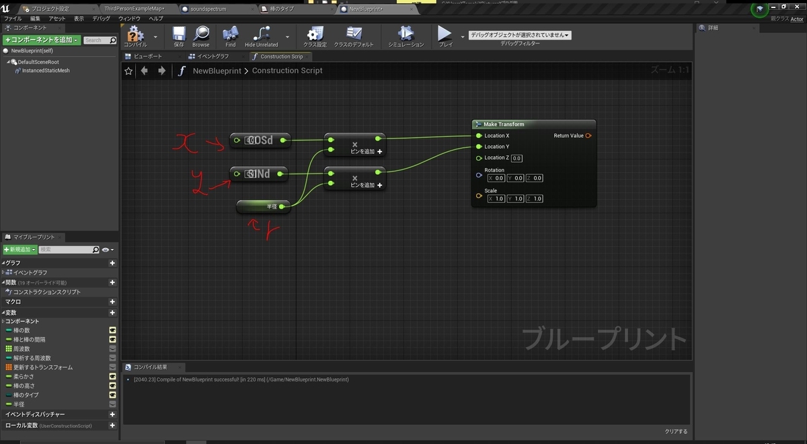
Task: Expand the イベントグラフ tree item
Action: [3, 272]
